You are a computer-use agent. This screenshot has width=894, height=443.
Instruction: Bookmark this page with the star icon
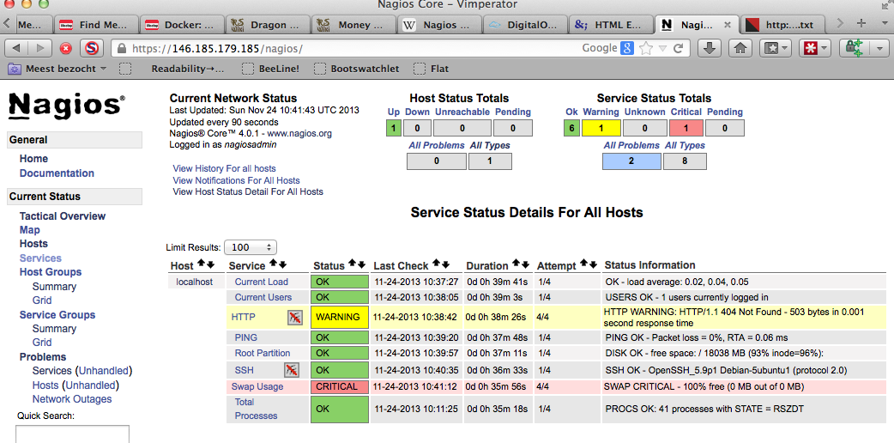(646, 49)
